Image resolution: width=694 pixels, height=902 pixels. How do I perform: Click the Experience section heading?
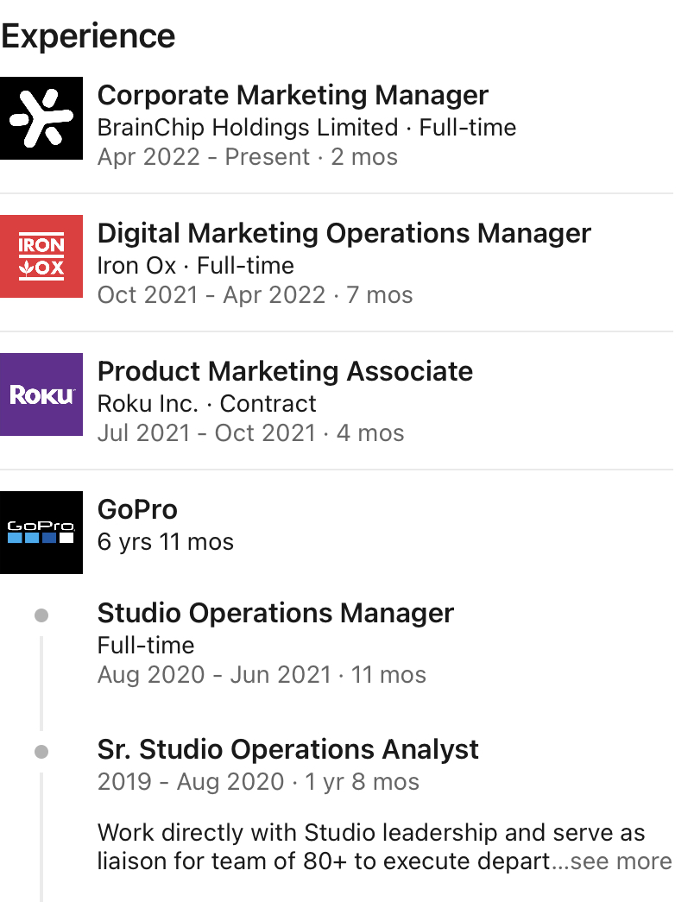(88, 36)
